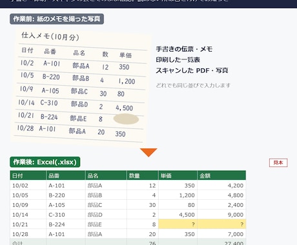Viewport: 297px width, 245px height.
Task: Select the 10/02 date cell
Action: pyautogui.click(x=28, y=186)
